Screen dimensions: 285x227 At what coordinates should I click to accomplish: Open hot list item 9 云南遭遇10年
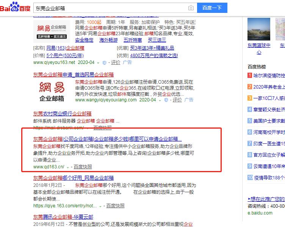tap(269, 166)
